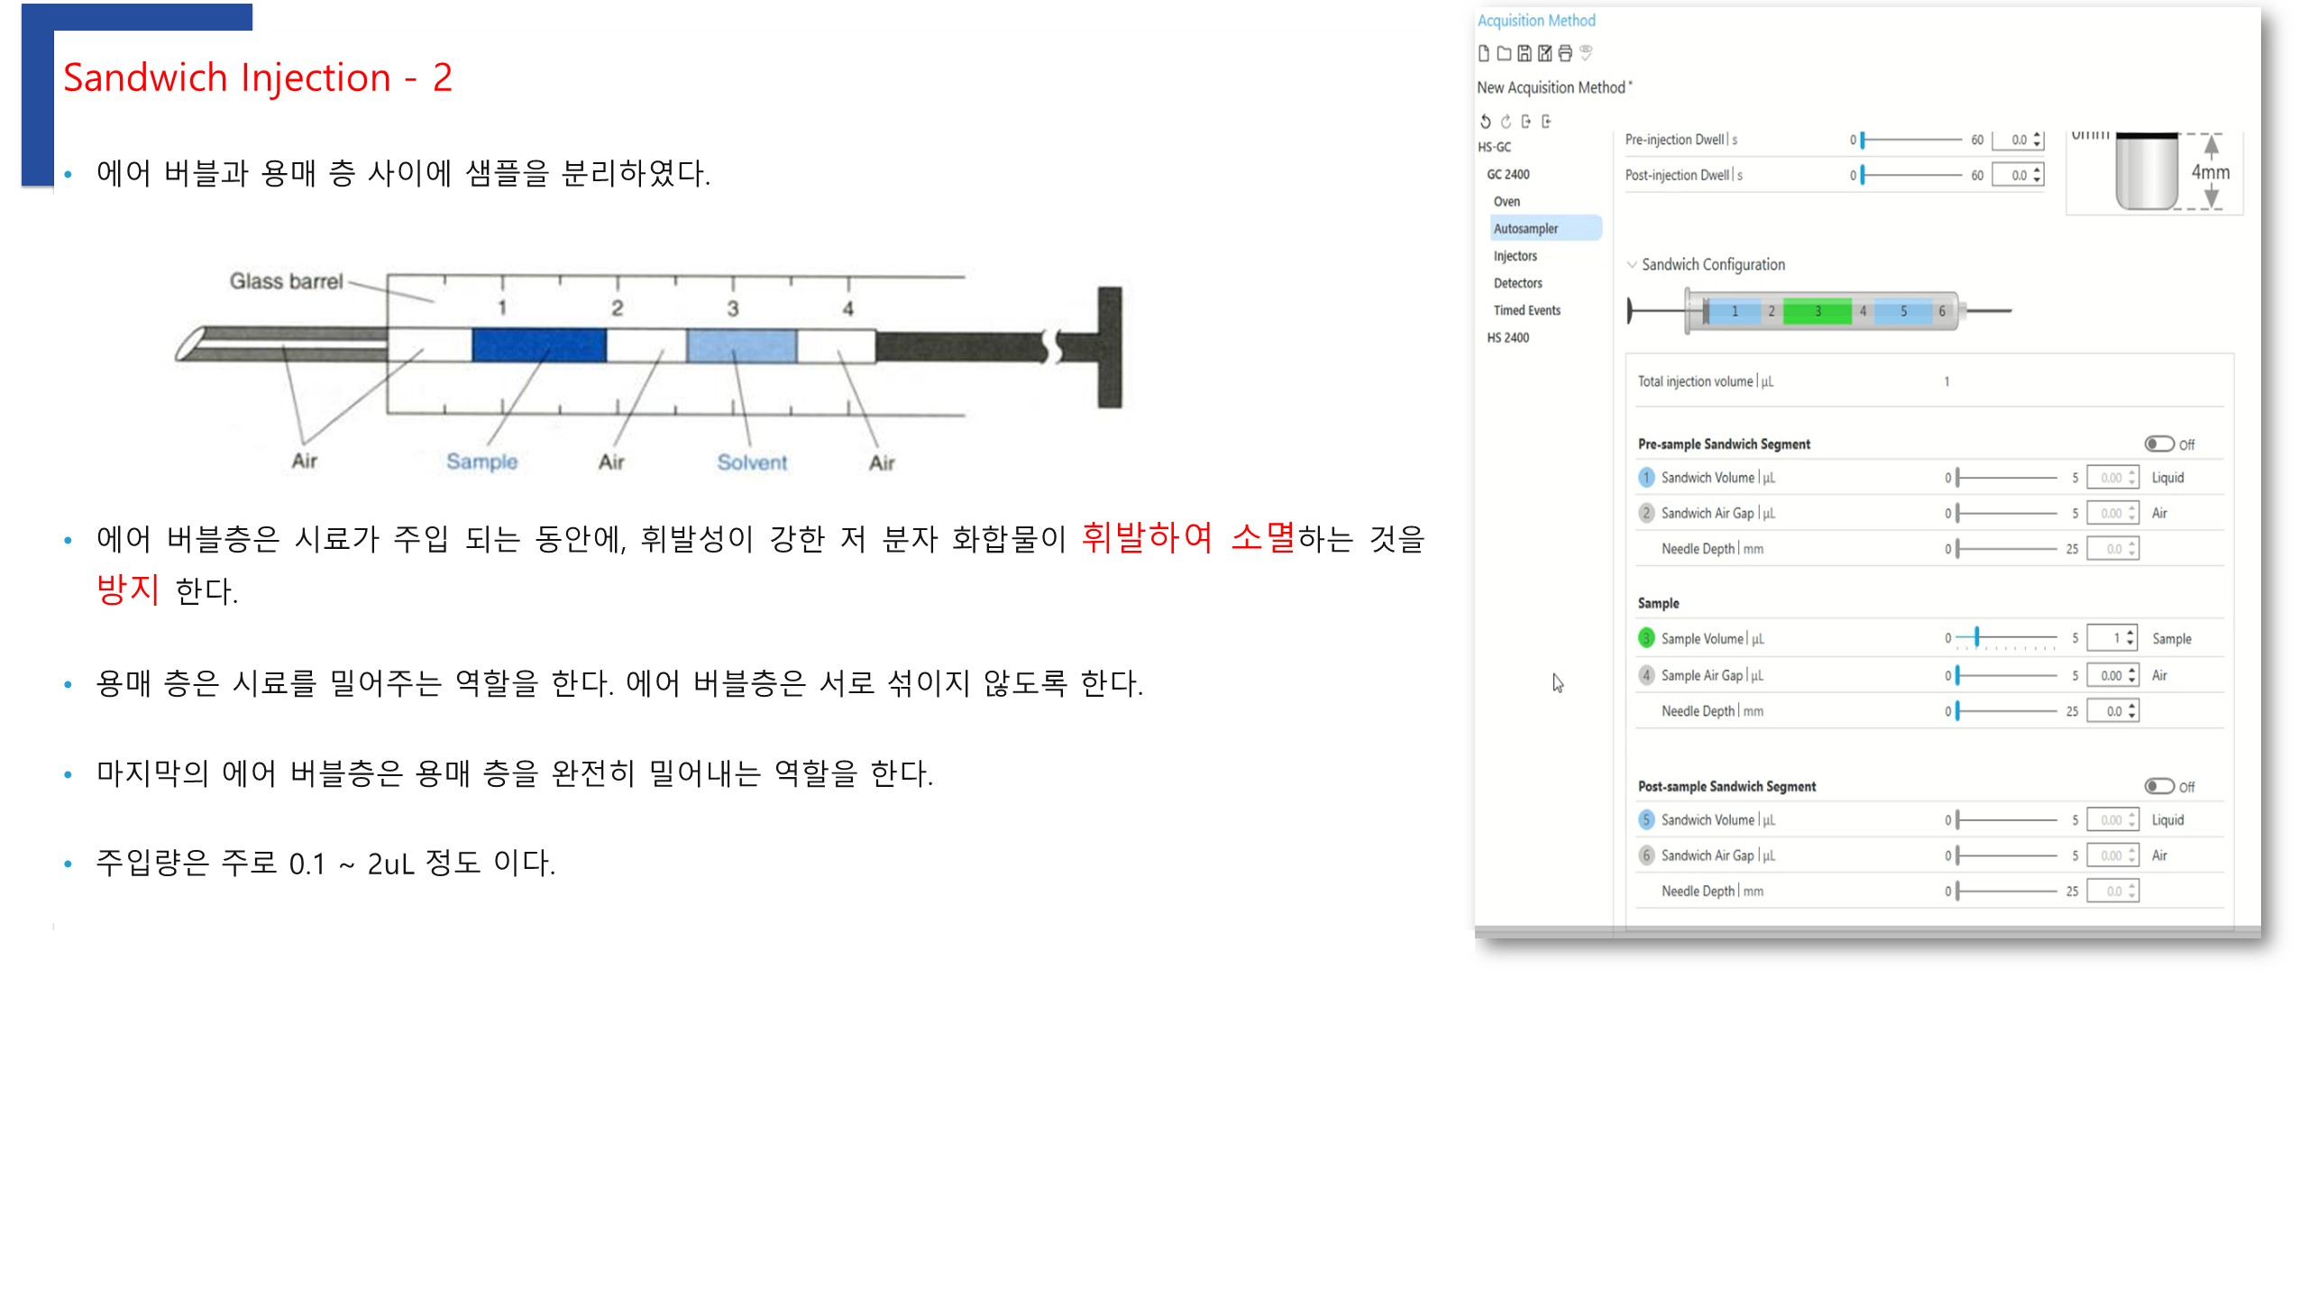Open the HS 2400 node

tap(1507, 337)
